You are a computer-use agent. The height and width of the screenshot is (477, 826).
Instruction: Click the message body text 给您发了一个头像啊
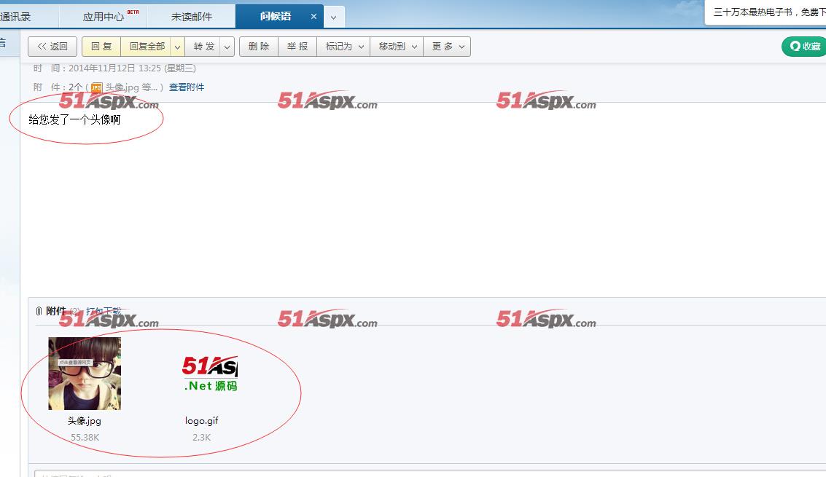point(74,119)
